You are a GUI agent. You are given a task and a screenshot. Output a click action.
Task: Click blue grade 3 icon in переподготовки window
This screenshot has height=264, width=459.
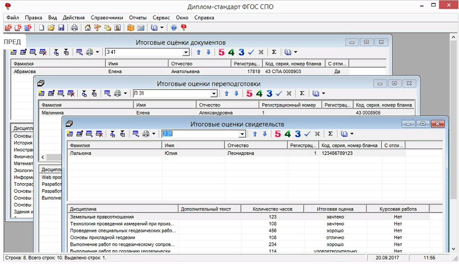click(x=269, y=94)
